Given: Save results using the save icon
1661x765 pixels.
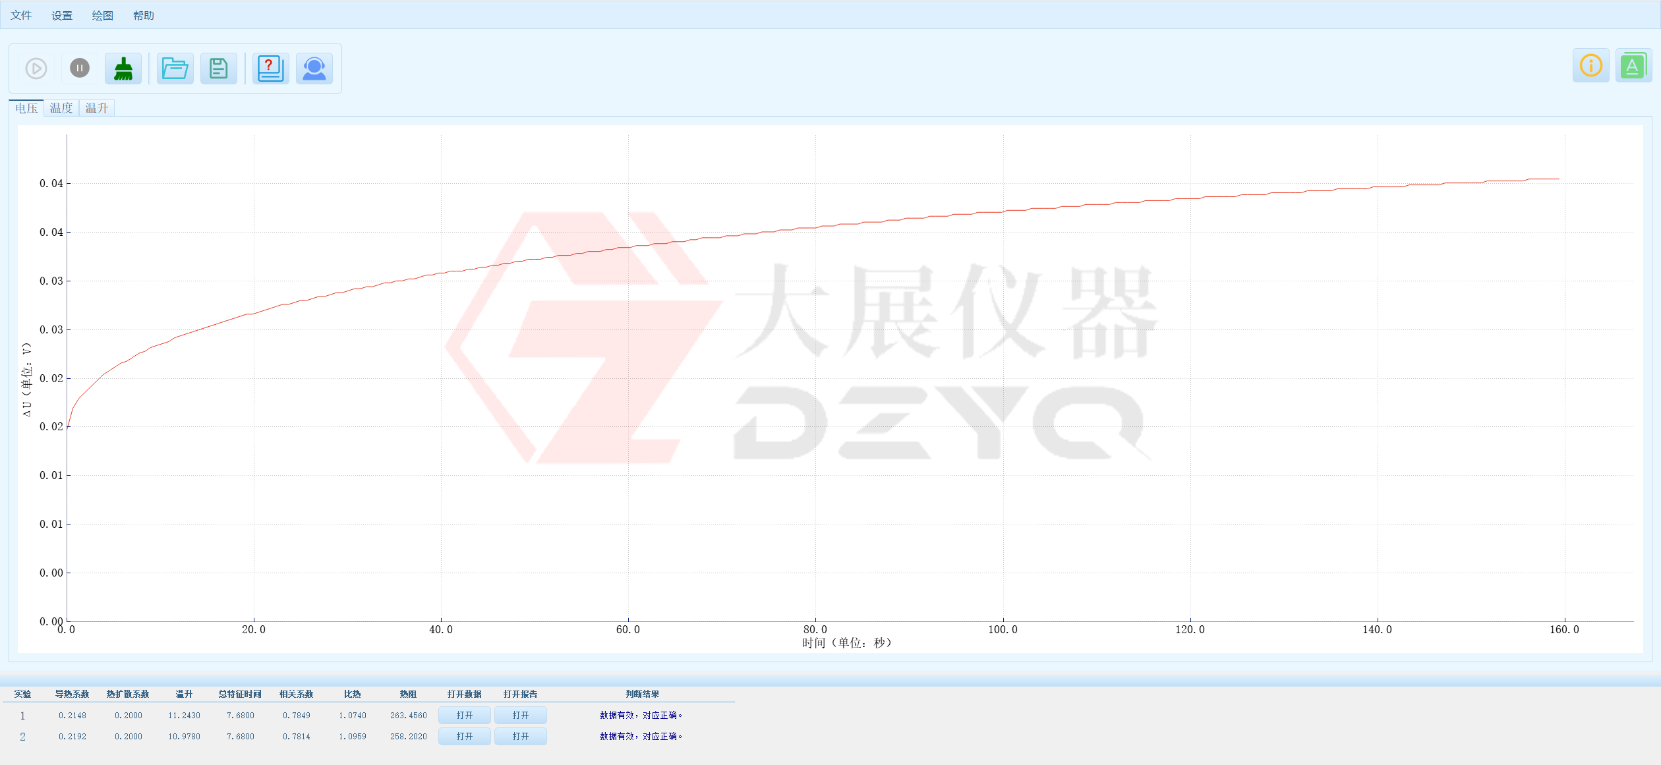Looking at the screenshot, I should [218, 68].
